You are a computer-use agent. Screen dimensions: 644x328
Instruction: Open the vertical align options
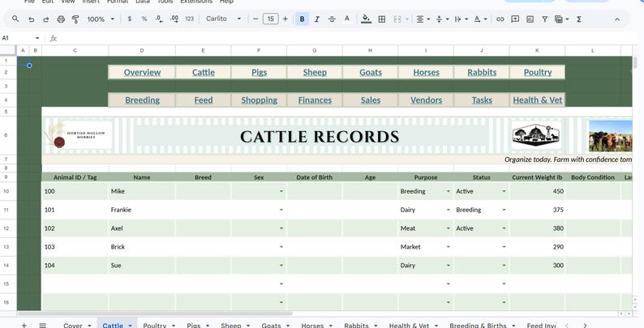click(x=441, y=19)
